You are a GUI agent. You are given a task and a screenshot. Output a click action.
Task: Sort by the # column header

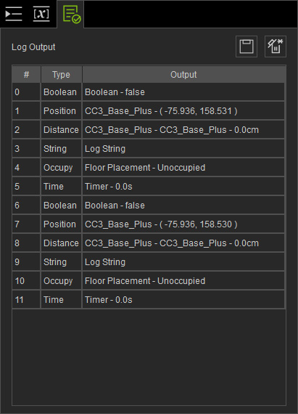(26, 75)
